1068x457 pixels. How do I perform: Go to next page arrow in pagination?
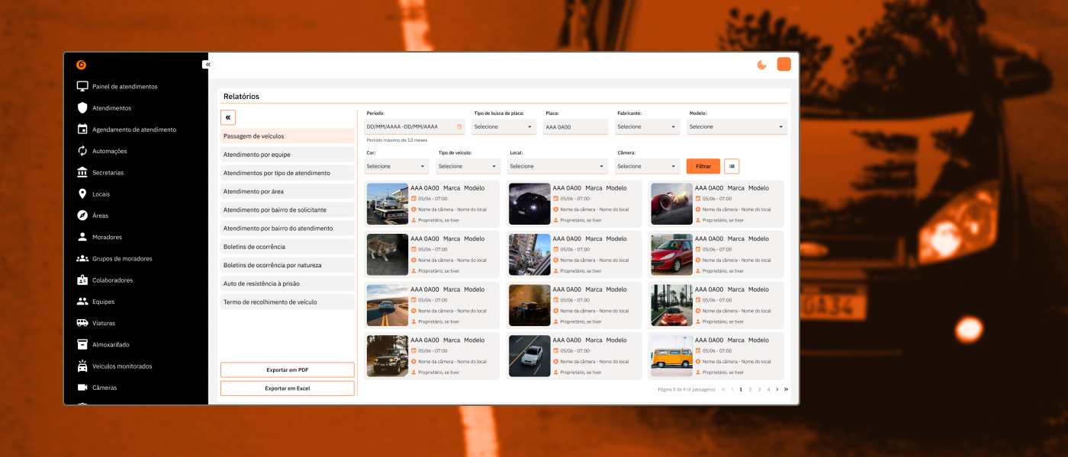click(777, 389)
